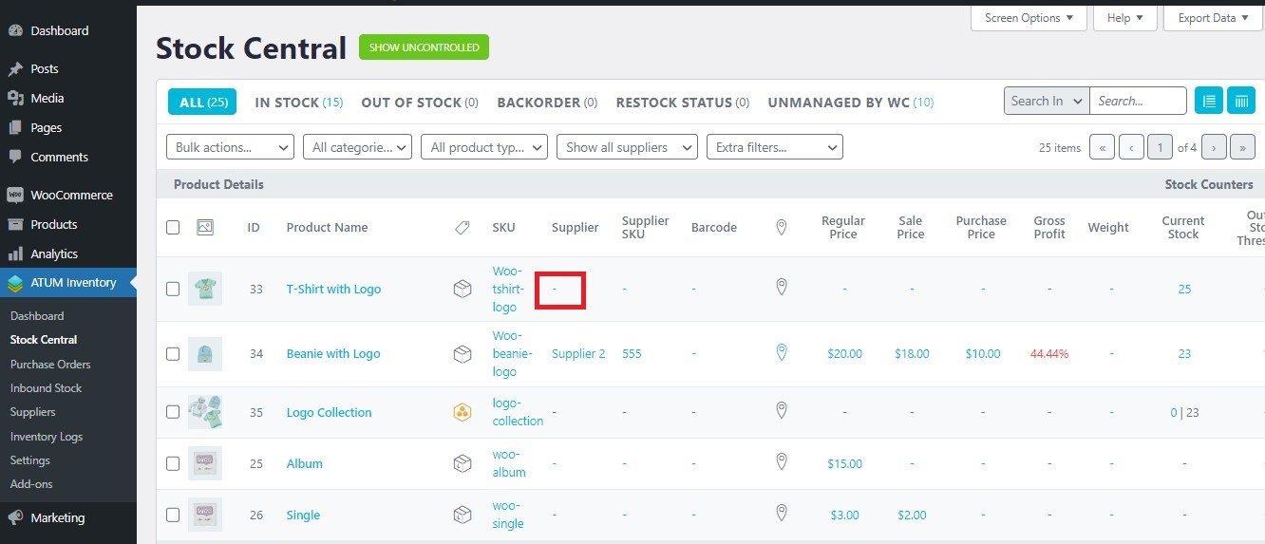Select the BACKORDER (0) tab

[x=547, y=102]
